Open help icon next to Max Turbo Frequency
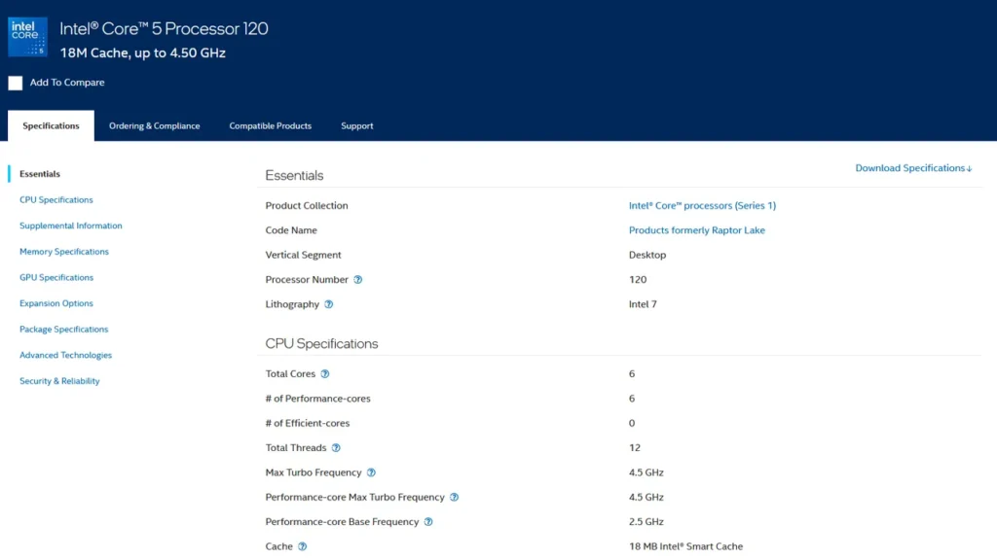997x560 pixels. tap(371, 473)
